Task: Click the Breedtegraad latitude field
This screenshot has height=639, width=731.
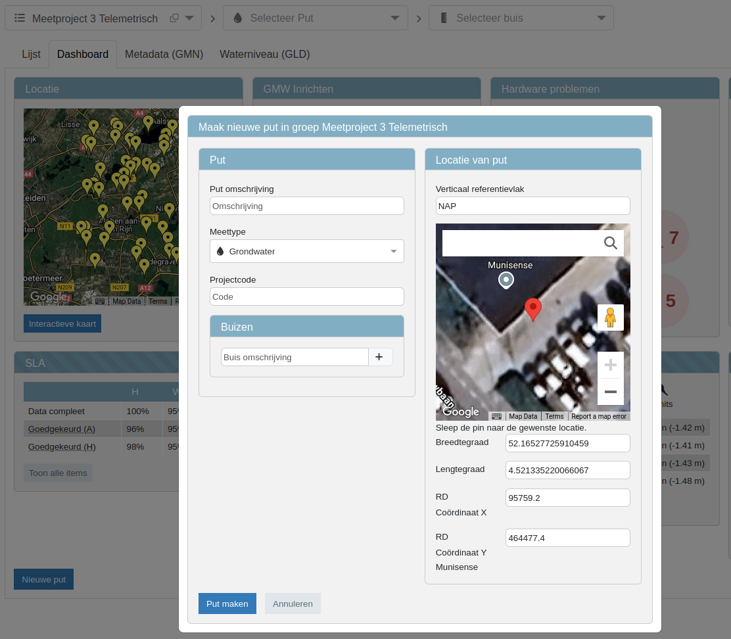Action: click(x=567, y=443)
